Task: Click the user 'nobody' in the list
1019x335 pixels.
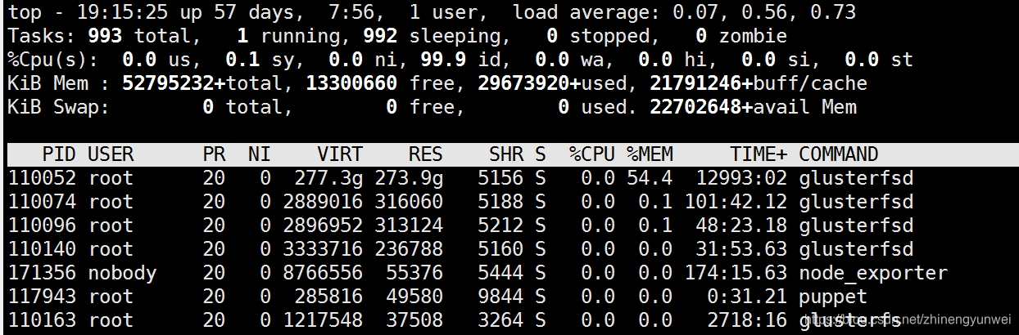Action: (x=122, y=273)
